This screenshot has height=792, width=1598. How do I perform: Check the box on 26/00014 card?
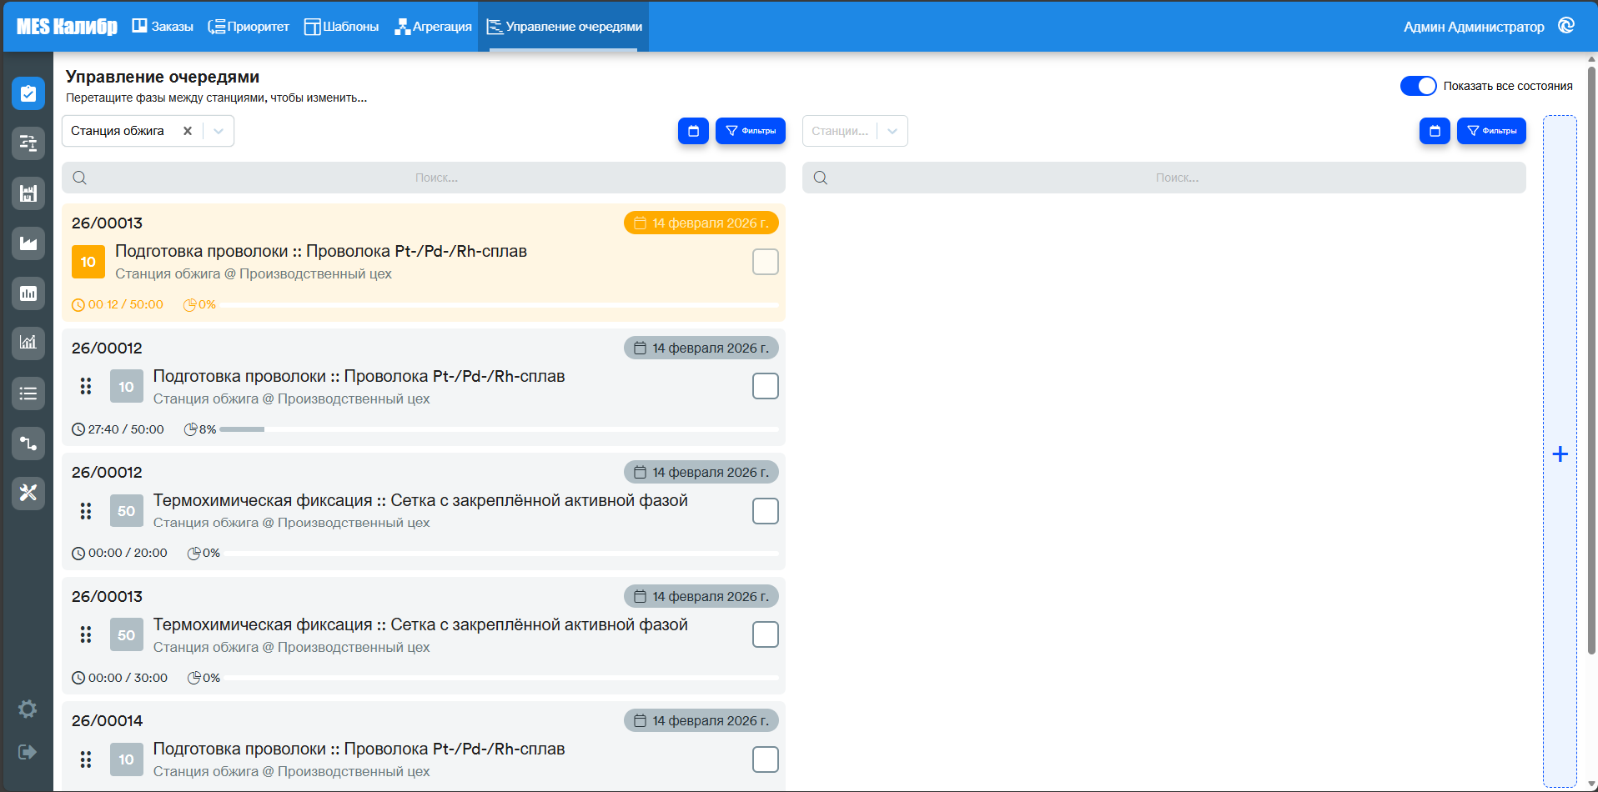[x=765, y=759]
